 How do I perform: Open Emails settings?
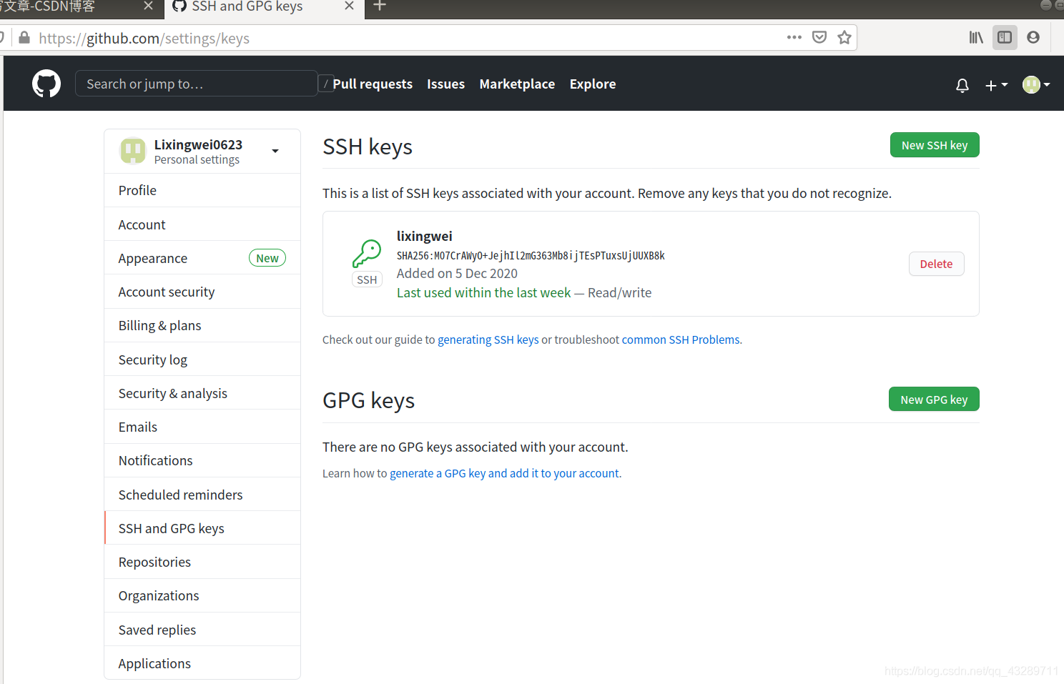(x=202, y=427)
